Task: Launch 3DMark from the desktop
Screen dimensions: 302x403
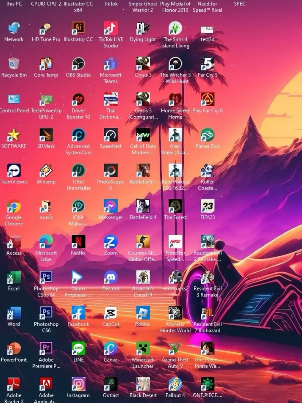Action: (46, 135)
